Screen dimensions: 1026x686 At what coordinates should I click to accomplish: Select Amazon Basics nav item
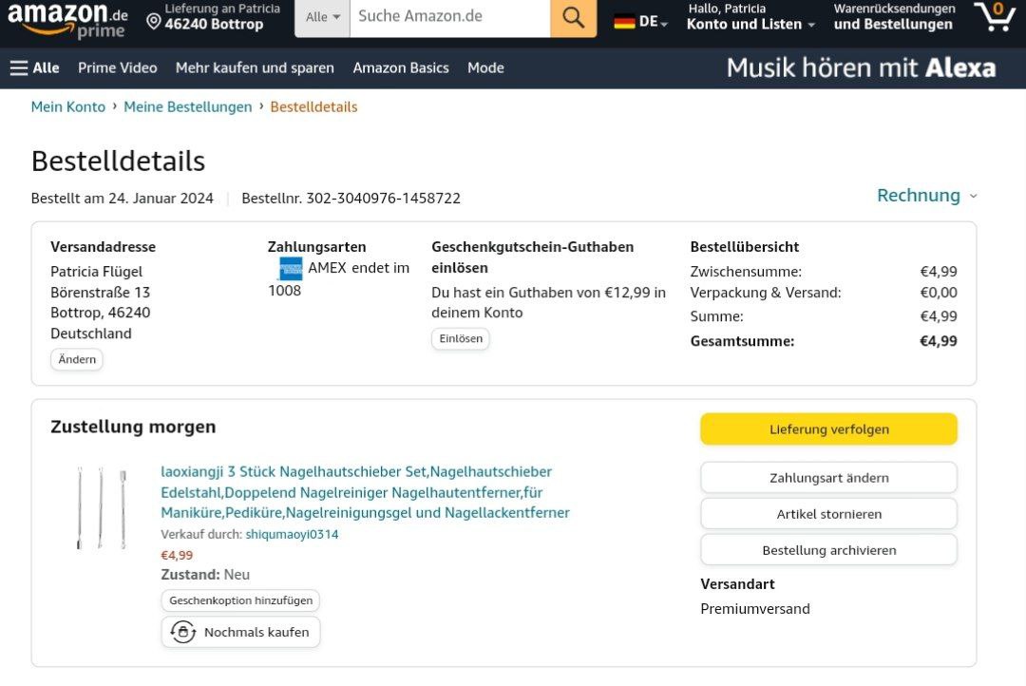(401, 67)
